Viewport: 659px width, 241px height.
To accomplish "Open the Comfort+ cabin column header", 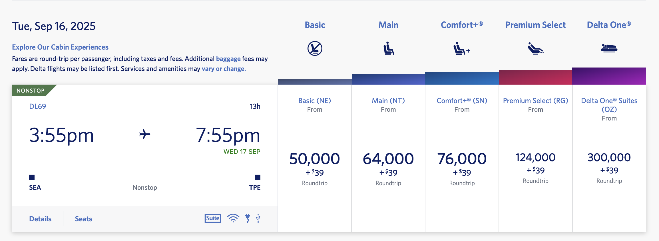I will pos(462,25).
